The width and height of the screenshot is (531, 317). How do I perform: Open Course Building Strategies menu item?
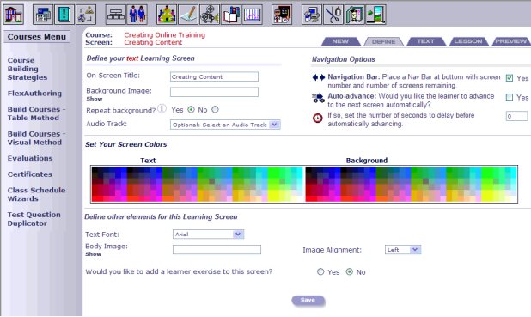click(27, 69)
